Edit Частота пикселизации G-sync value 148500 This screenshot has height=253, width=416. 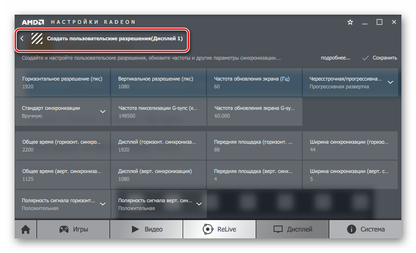(x=158, y=112)
